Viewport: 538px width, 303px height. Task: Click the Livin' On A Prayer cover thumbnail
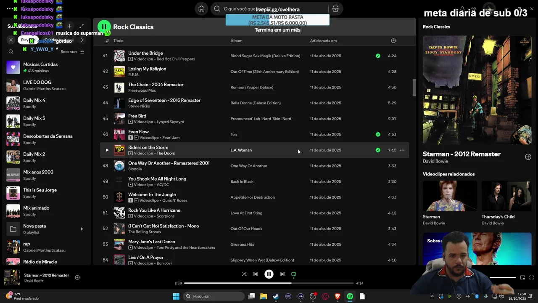(x=119, y=260)
